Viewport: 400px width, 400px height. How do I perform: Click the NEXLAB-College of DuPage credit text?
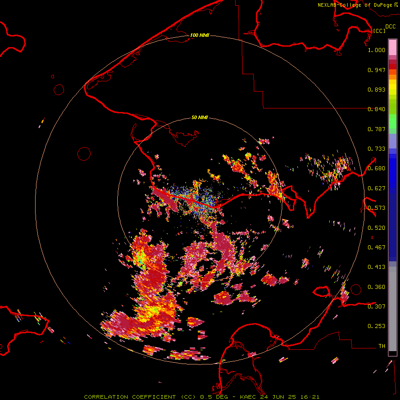pyautogui.click(x=355, y=5)
